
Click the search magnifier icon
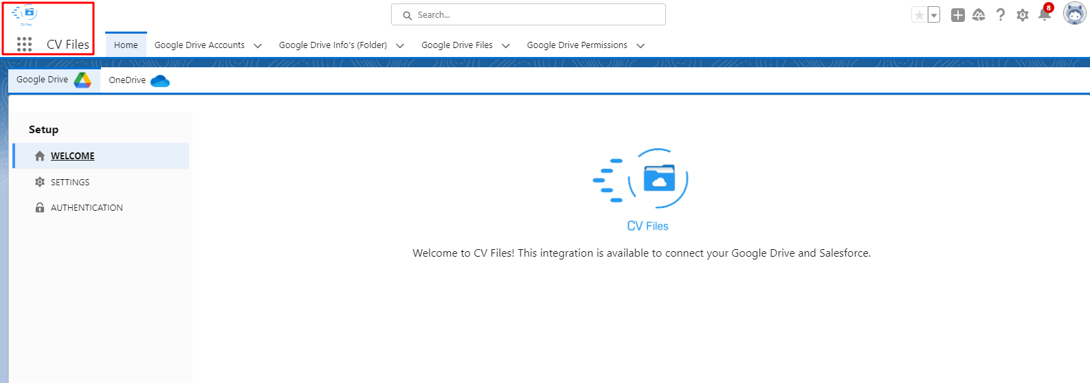[408, 15]
